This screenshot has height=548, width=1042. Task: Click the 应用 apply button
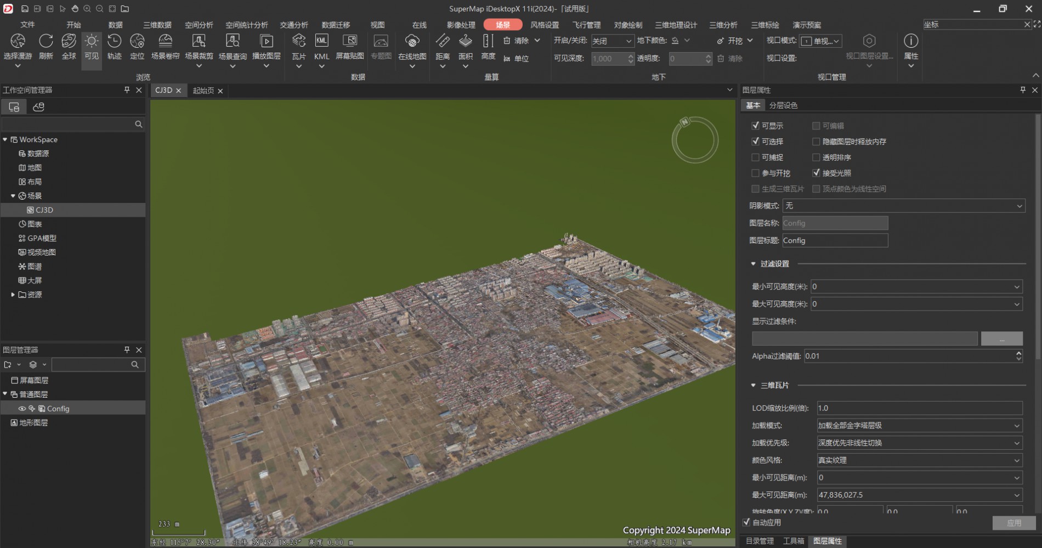tap(1014, 523)
